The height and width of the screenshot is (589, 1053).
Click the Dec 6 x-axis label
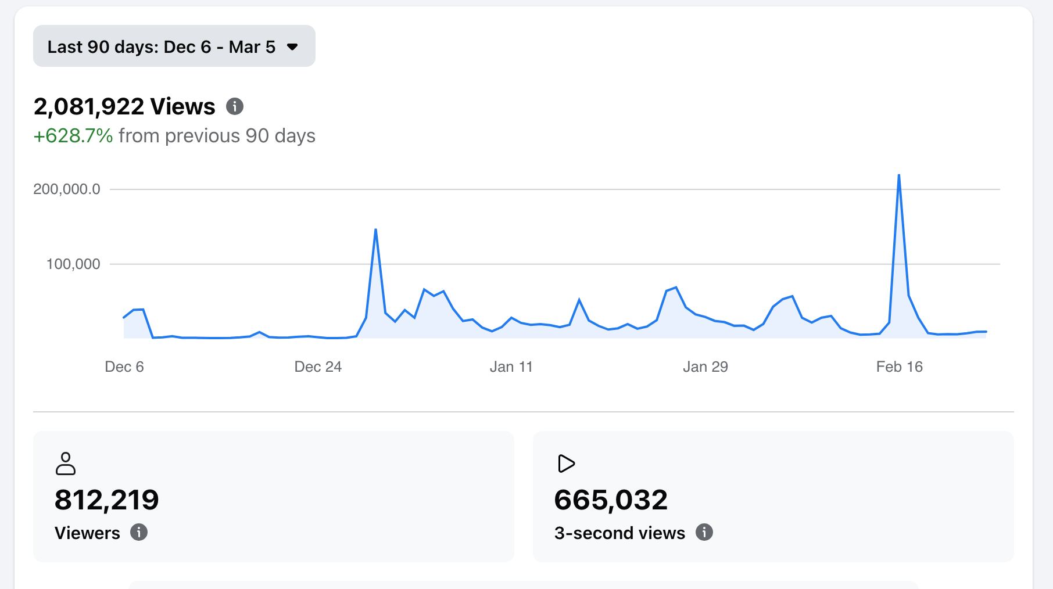pos(124,367)
